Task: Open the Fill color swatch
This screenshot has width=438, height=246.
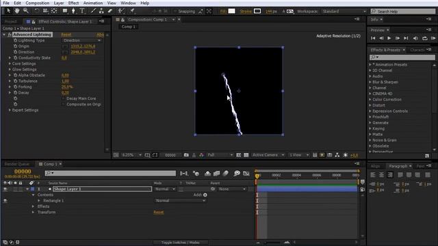Action: (231, 11)
